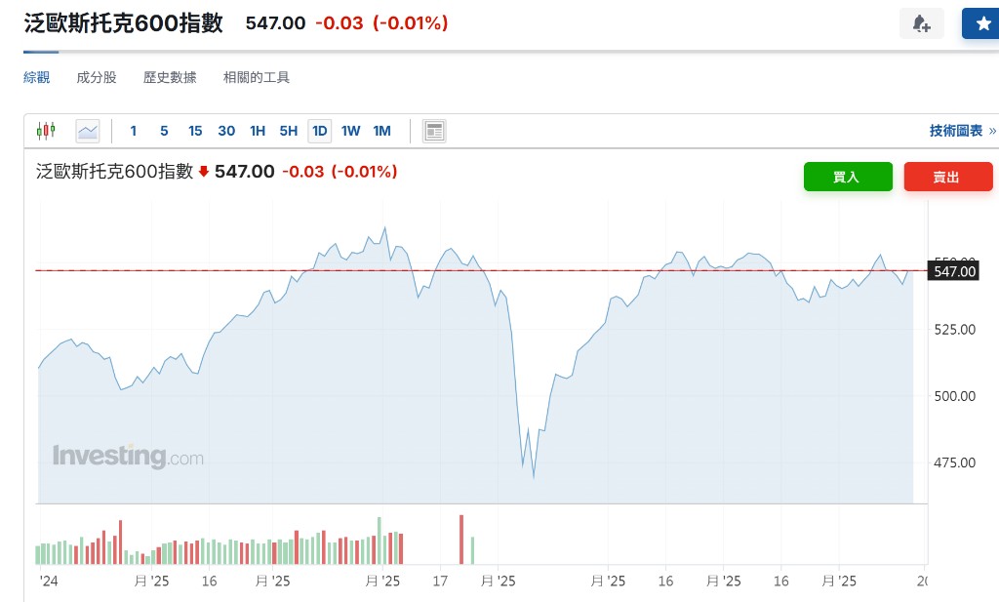Open the 歷史數據 tab

(x=170, y=78)
